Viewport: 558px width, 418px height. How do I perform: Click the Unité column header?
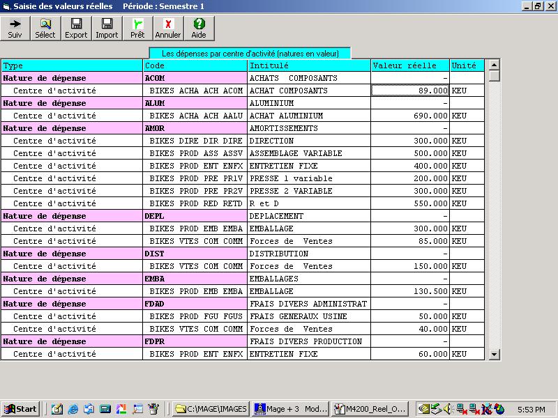pyautogui.click(x=467, y=65)
